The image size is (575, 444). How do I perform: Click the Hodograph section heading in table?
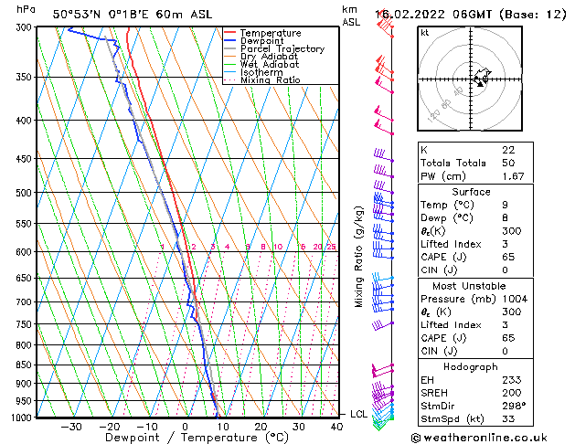(471, 367)
